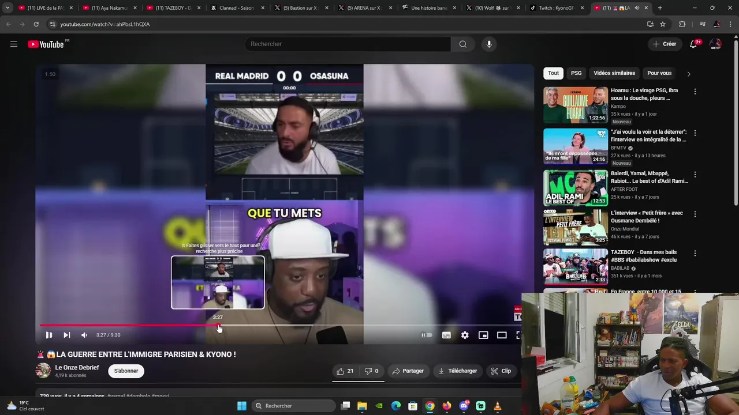Enable miniplayer mode

coord(483,335)
